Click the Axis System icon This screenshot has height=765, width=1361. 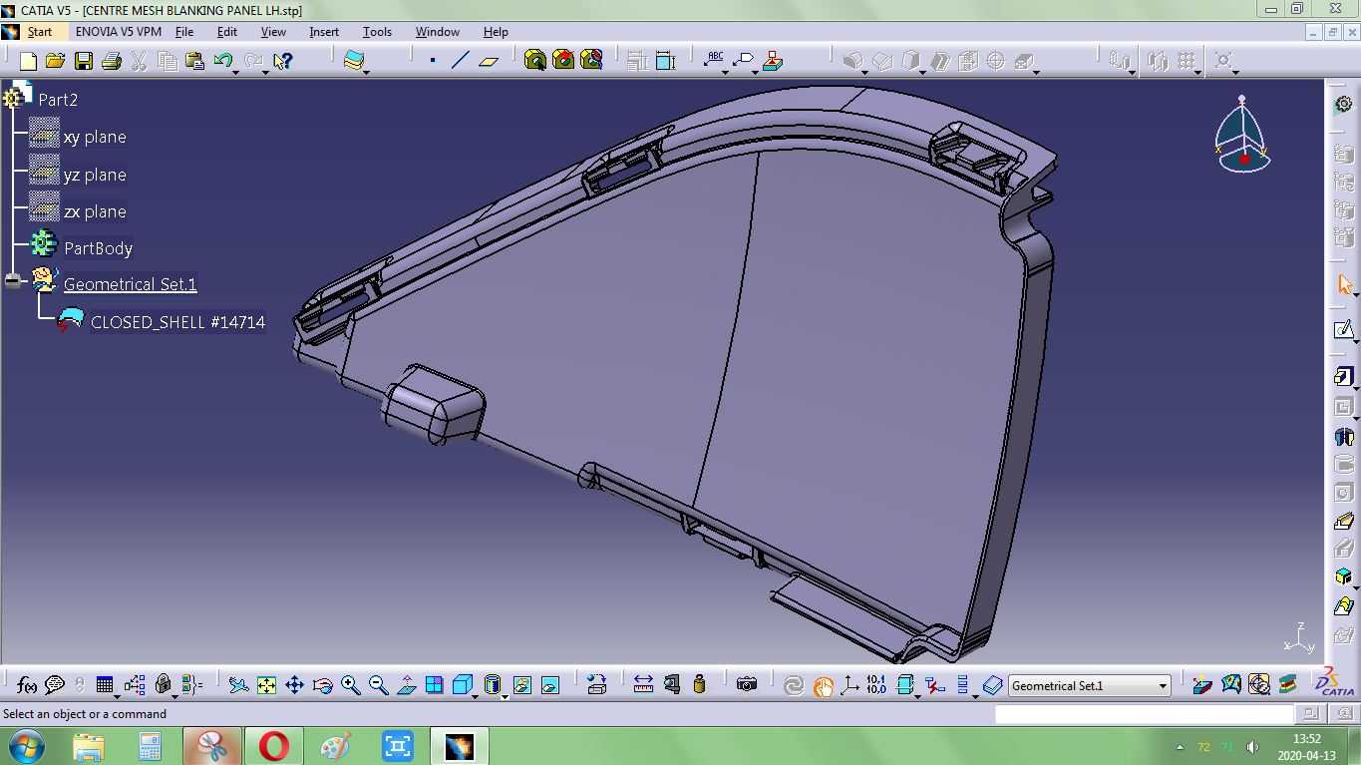[x=850, y=685]
